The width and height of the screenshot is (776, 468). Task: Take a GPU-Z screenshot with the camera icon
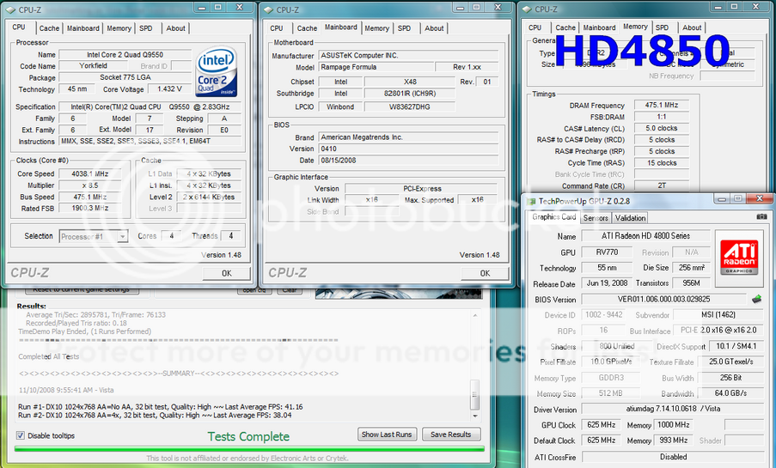[761, 216]
